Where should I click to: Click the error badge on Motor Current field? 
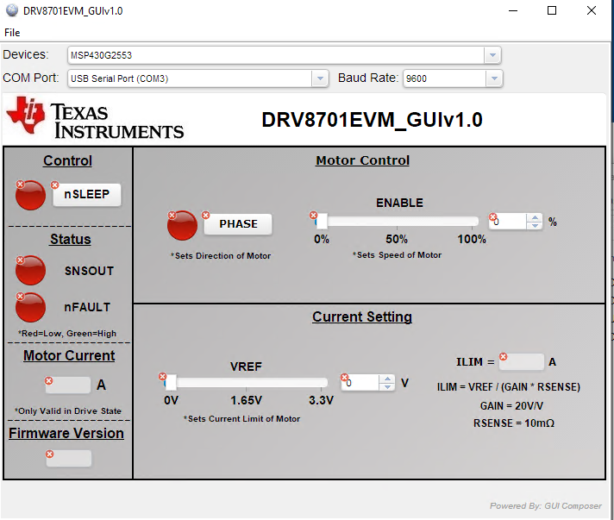pyautogui.click(x=48, y=380)
